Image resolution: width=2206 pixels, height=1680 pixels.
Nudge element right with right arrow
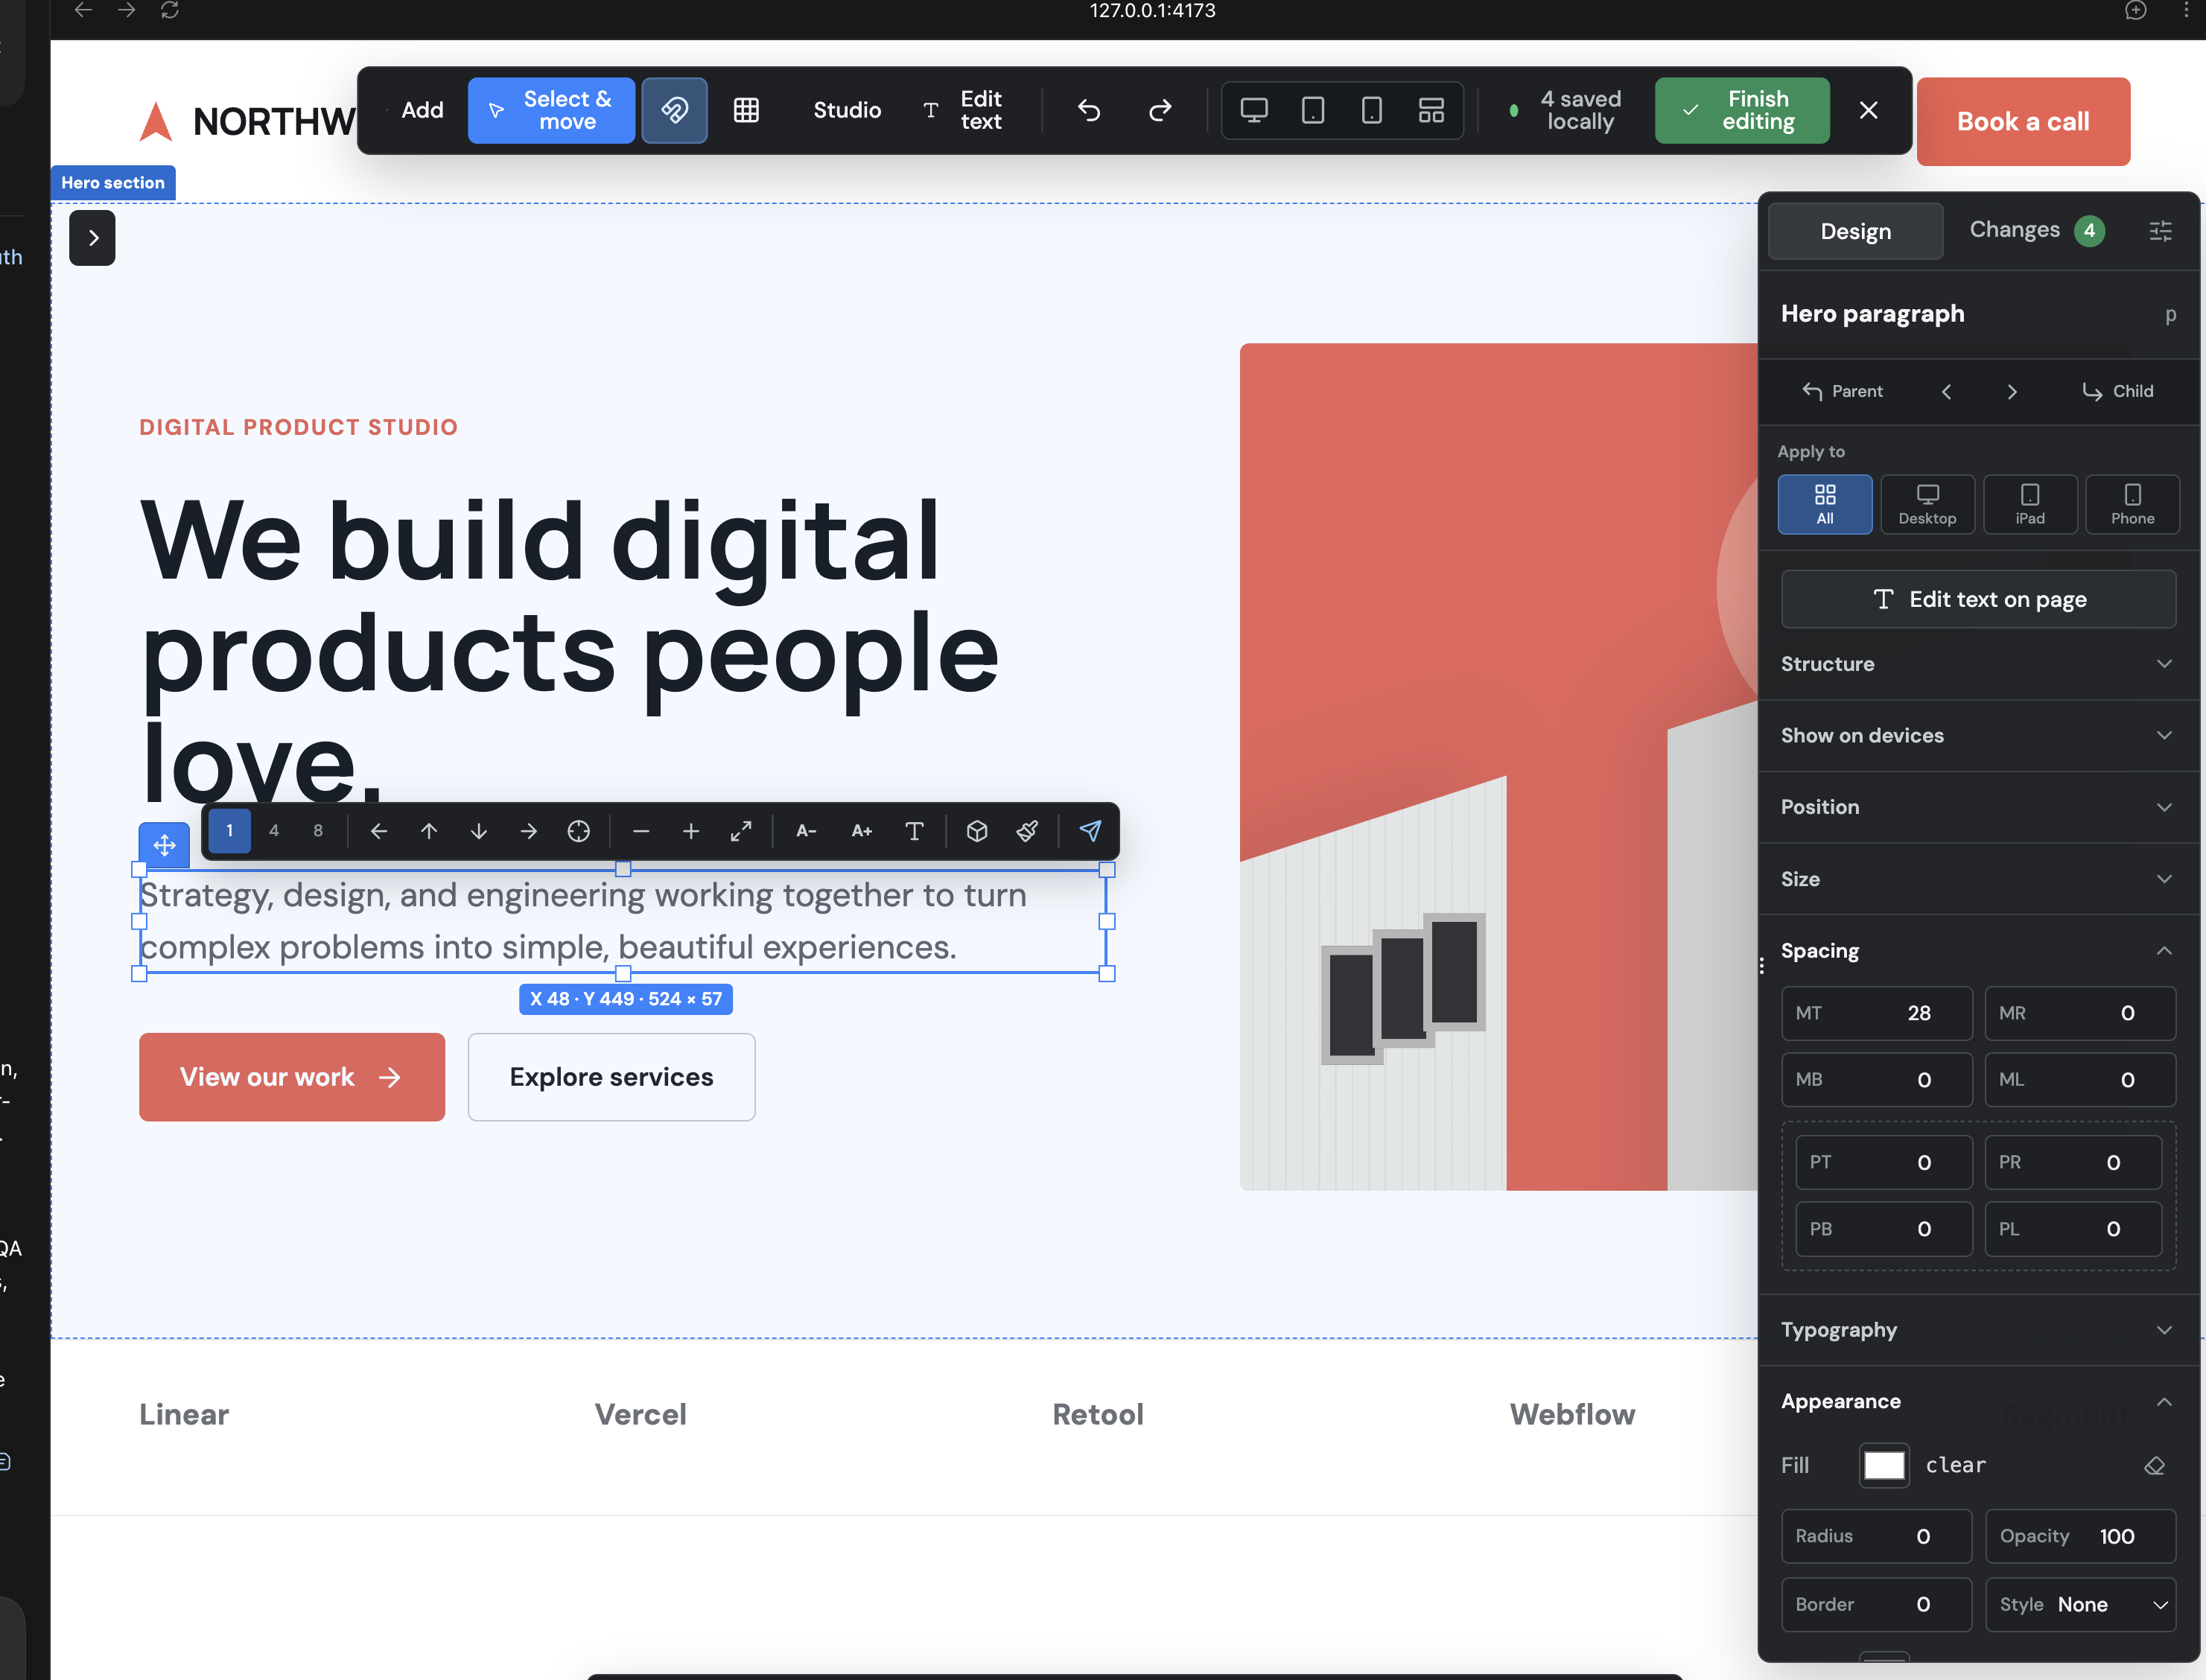click(x=529, y=831)
